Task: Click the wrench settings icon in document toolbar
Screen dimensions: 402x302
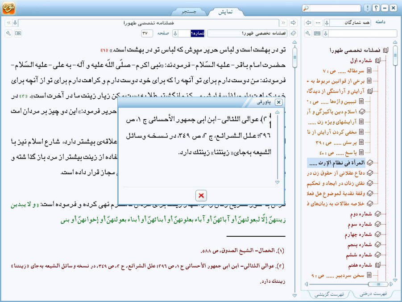Action: [8, 34]
